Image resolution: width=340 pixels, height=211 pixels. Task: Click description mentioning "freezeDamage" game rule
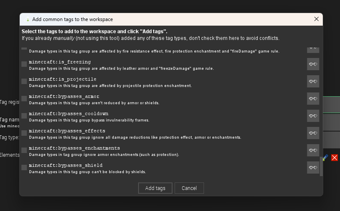121,69
